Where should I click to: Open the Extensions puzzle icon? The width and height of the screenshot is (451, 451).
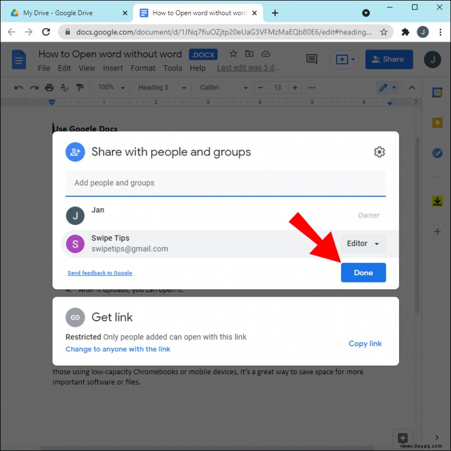405,32
